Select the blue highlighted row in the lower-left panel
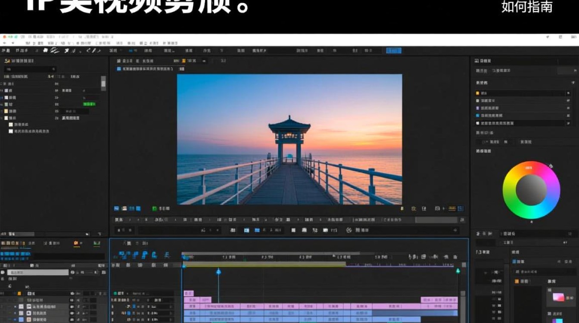 16,254
